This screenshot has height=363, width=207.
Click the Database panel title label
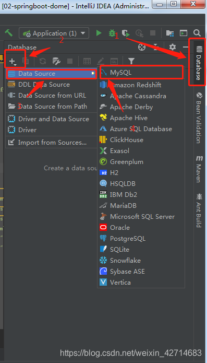(x=22, y=48)
